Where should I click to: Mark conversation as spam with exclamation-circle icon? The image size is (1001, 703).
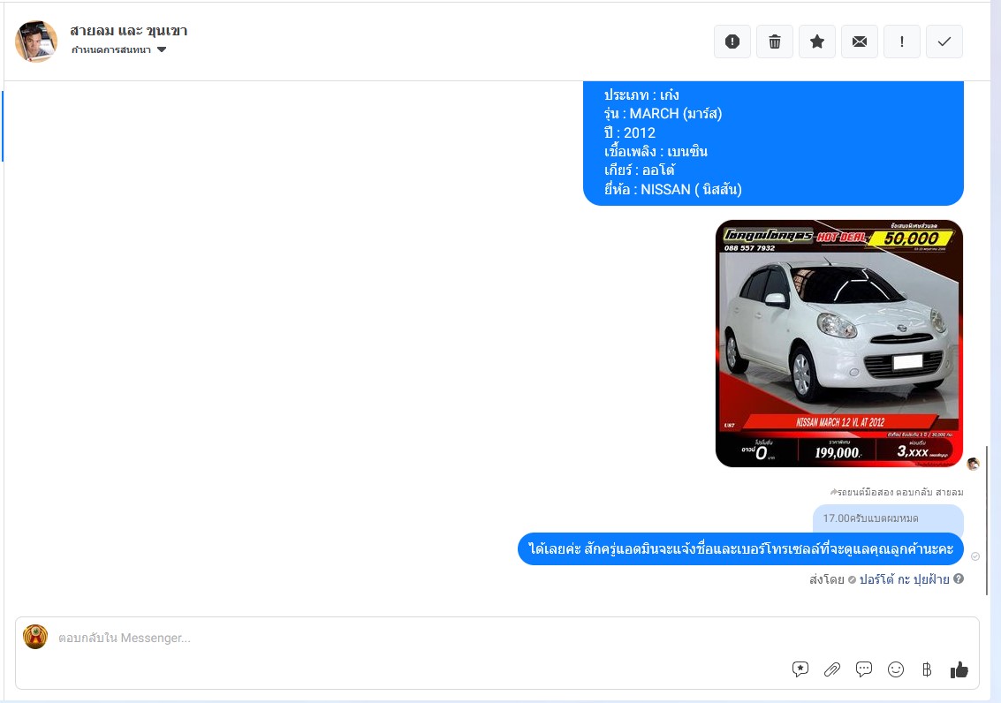[732, 42]
